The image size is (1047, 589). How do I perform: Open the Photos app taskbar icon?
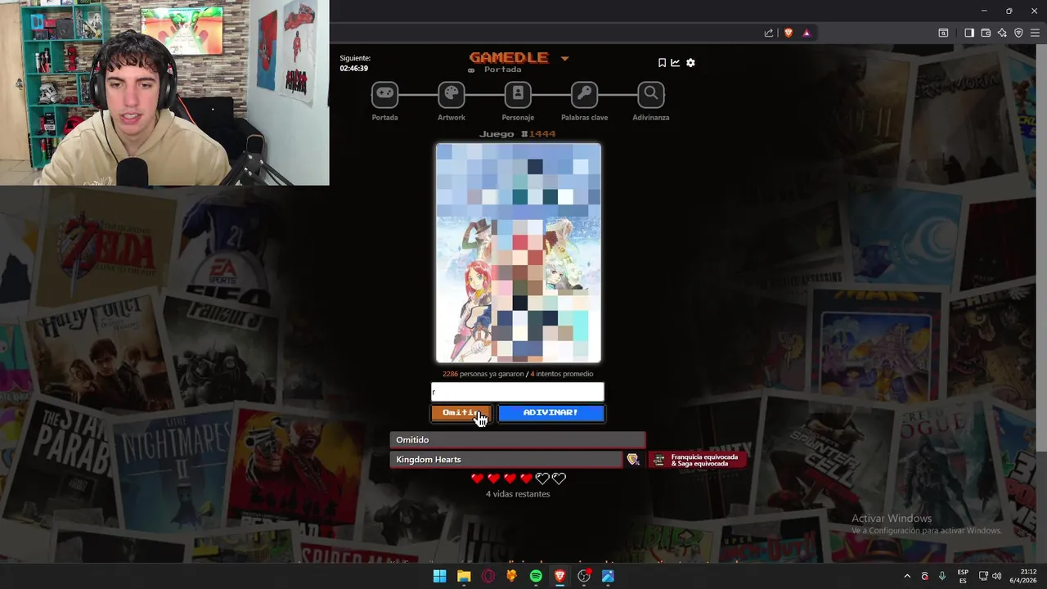point(608,576)
